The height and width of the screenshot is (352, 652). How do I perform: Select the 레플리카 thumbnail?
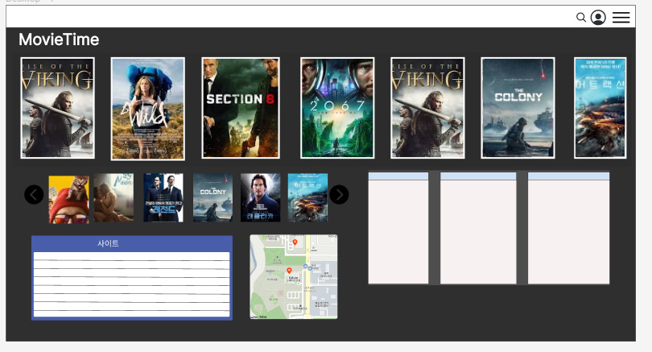pos(260,197)
